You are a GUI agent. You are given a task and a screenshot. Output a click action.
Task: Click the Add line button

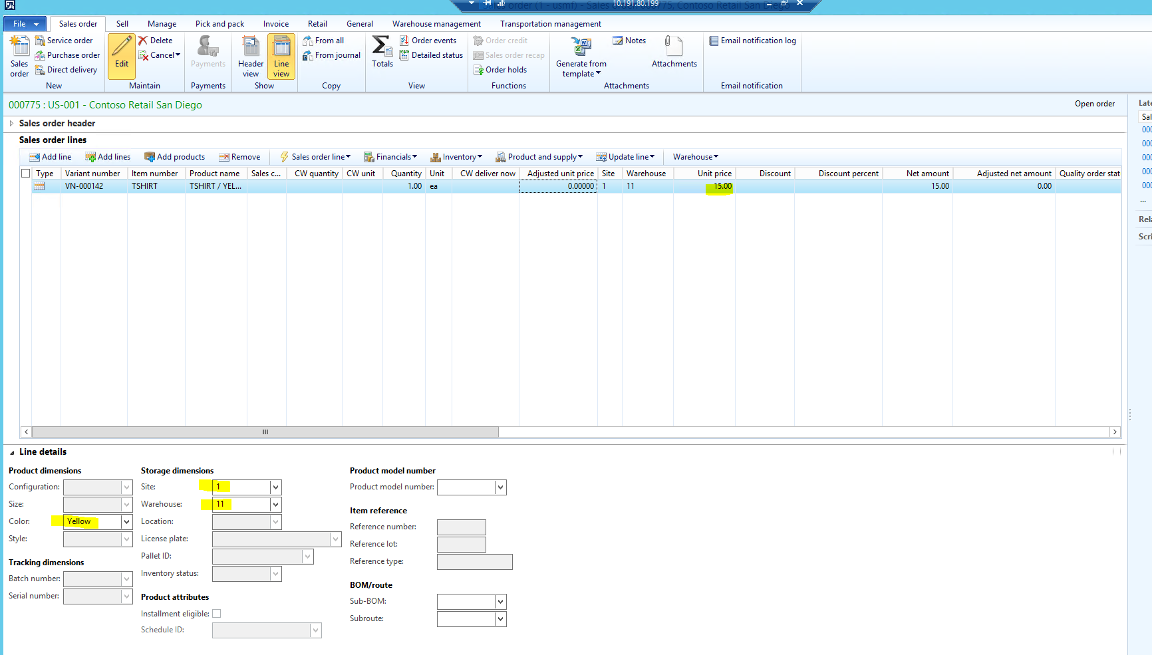coord(50,157)
